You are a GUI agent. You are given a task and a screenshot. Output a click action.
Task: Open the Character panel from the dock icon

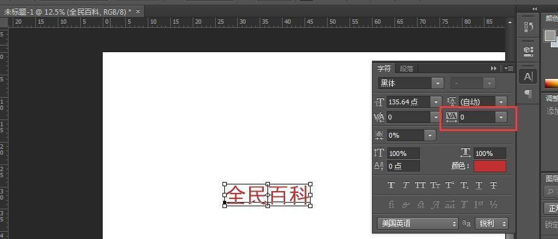click(528, 76)
